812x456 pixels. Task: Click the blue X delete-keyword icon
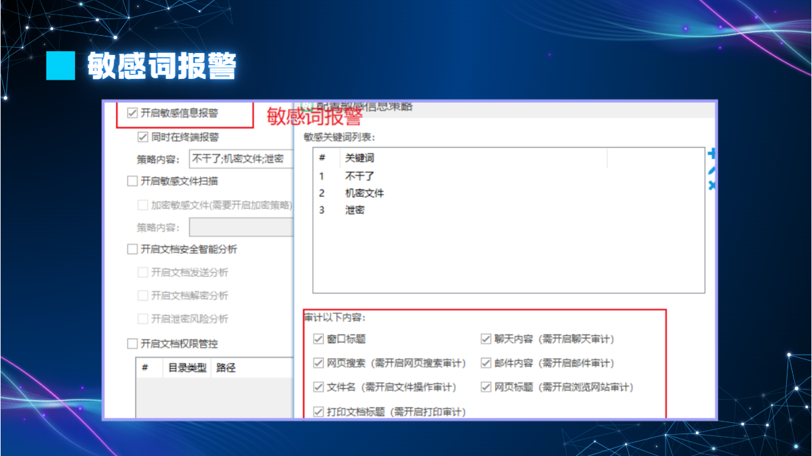[712, 187]
